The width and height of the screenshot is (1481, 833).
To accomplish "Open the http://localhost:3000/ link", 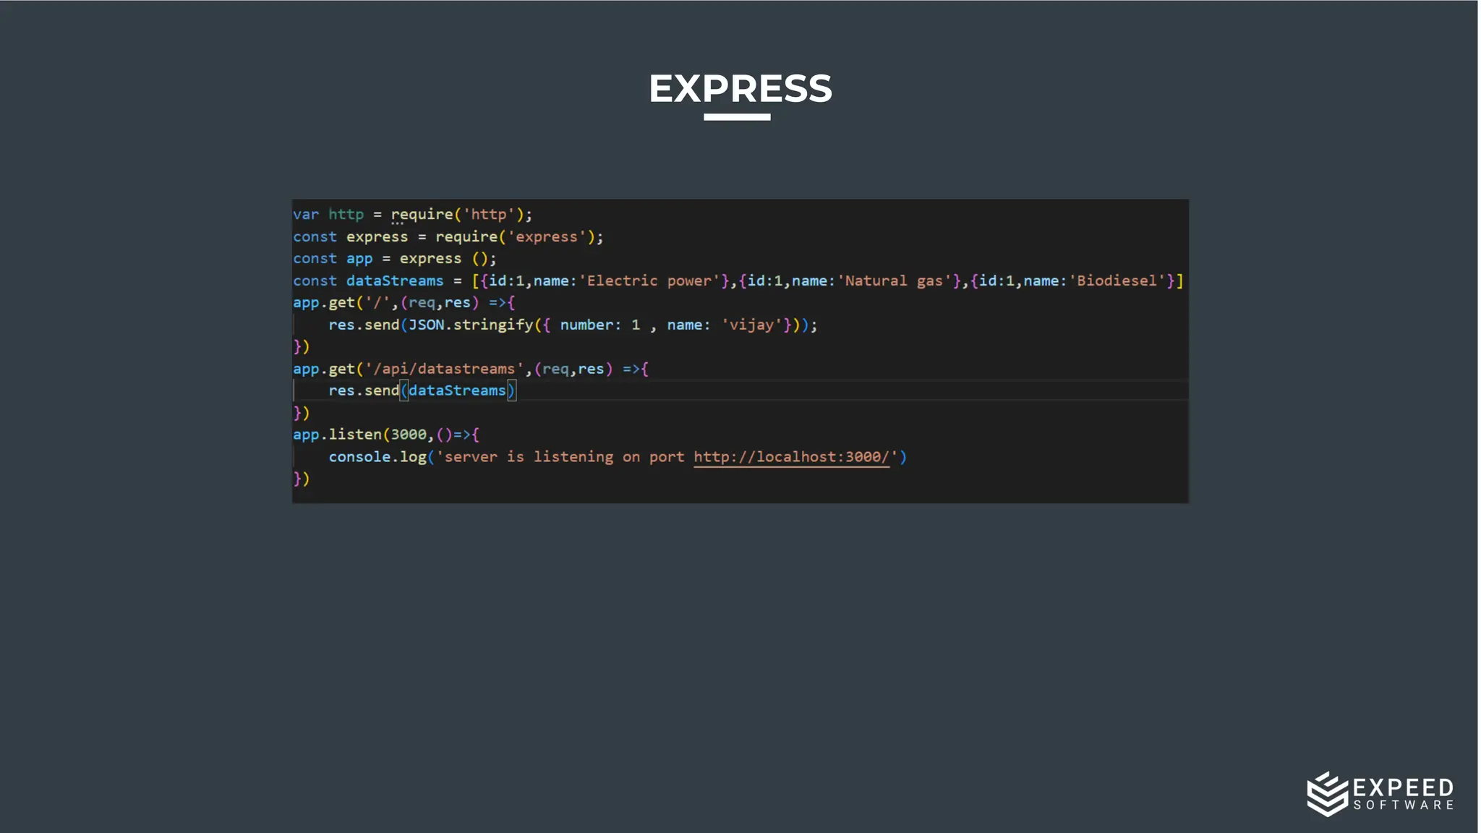I will tap(791, 458).
